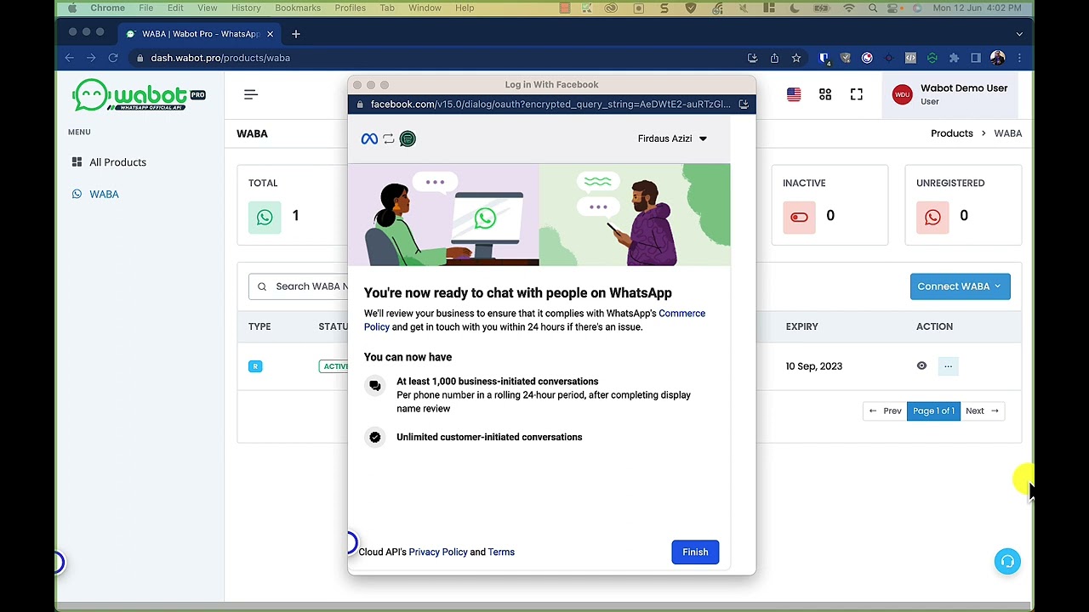View WABA details with the eye icon
This screenshot has height=612, width=1089.
921,365
